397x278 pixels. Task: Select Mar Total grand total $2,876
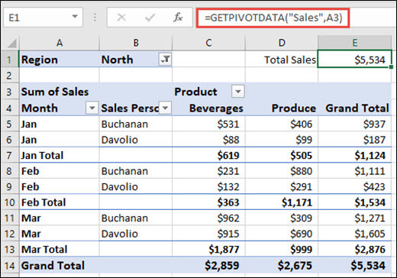[354, 249]
